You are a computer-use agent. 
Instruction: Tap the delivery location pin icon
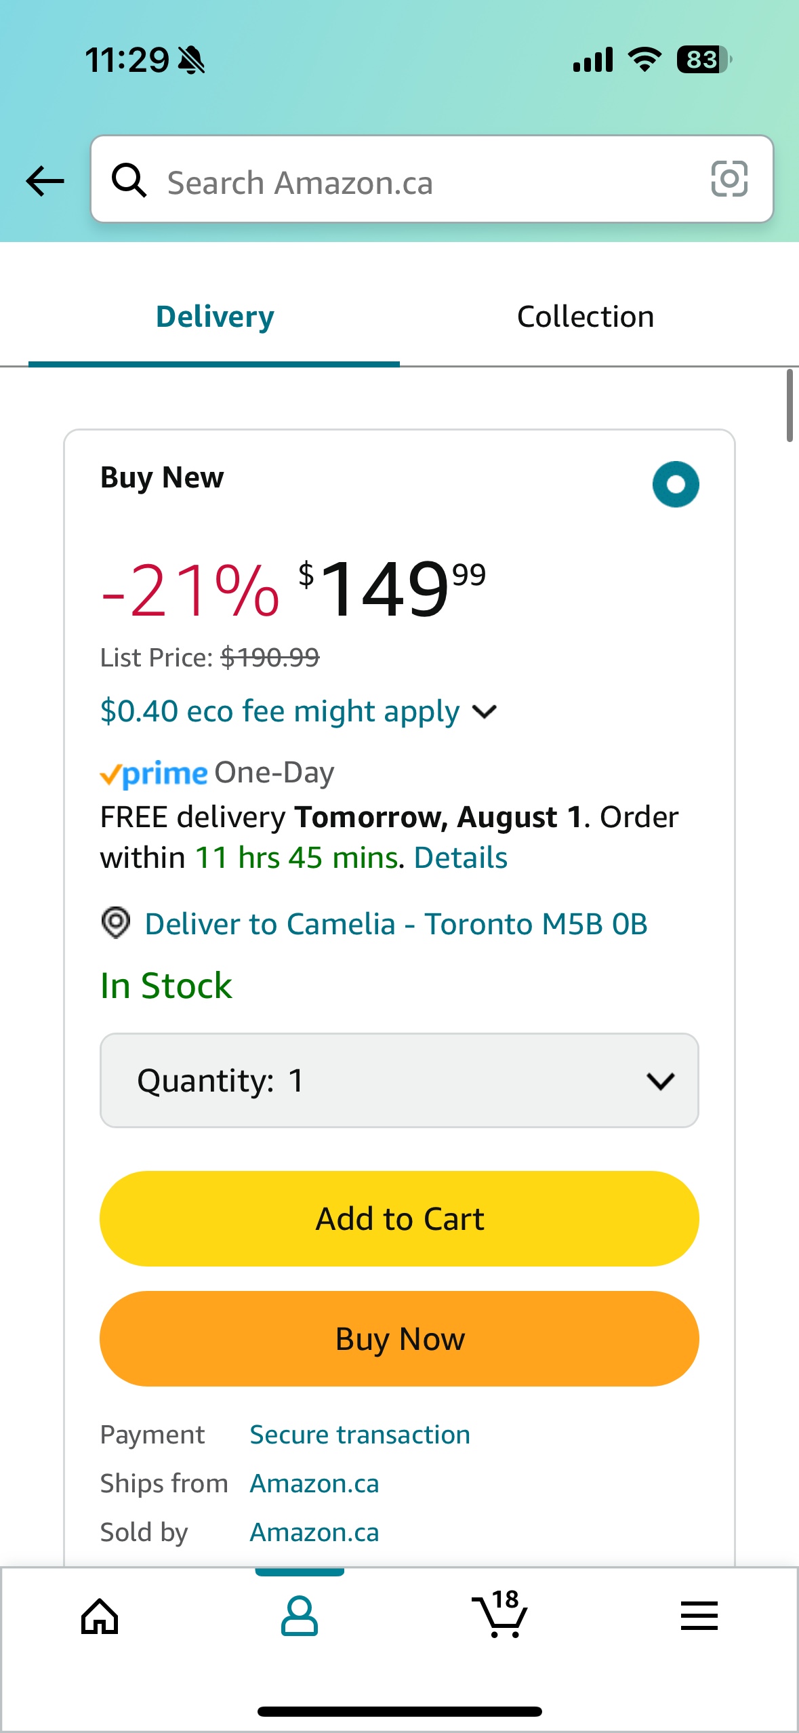(116, 923)
